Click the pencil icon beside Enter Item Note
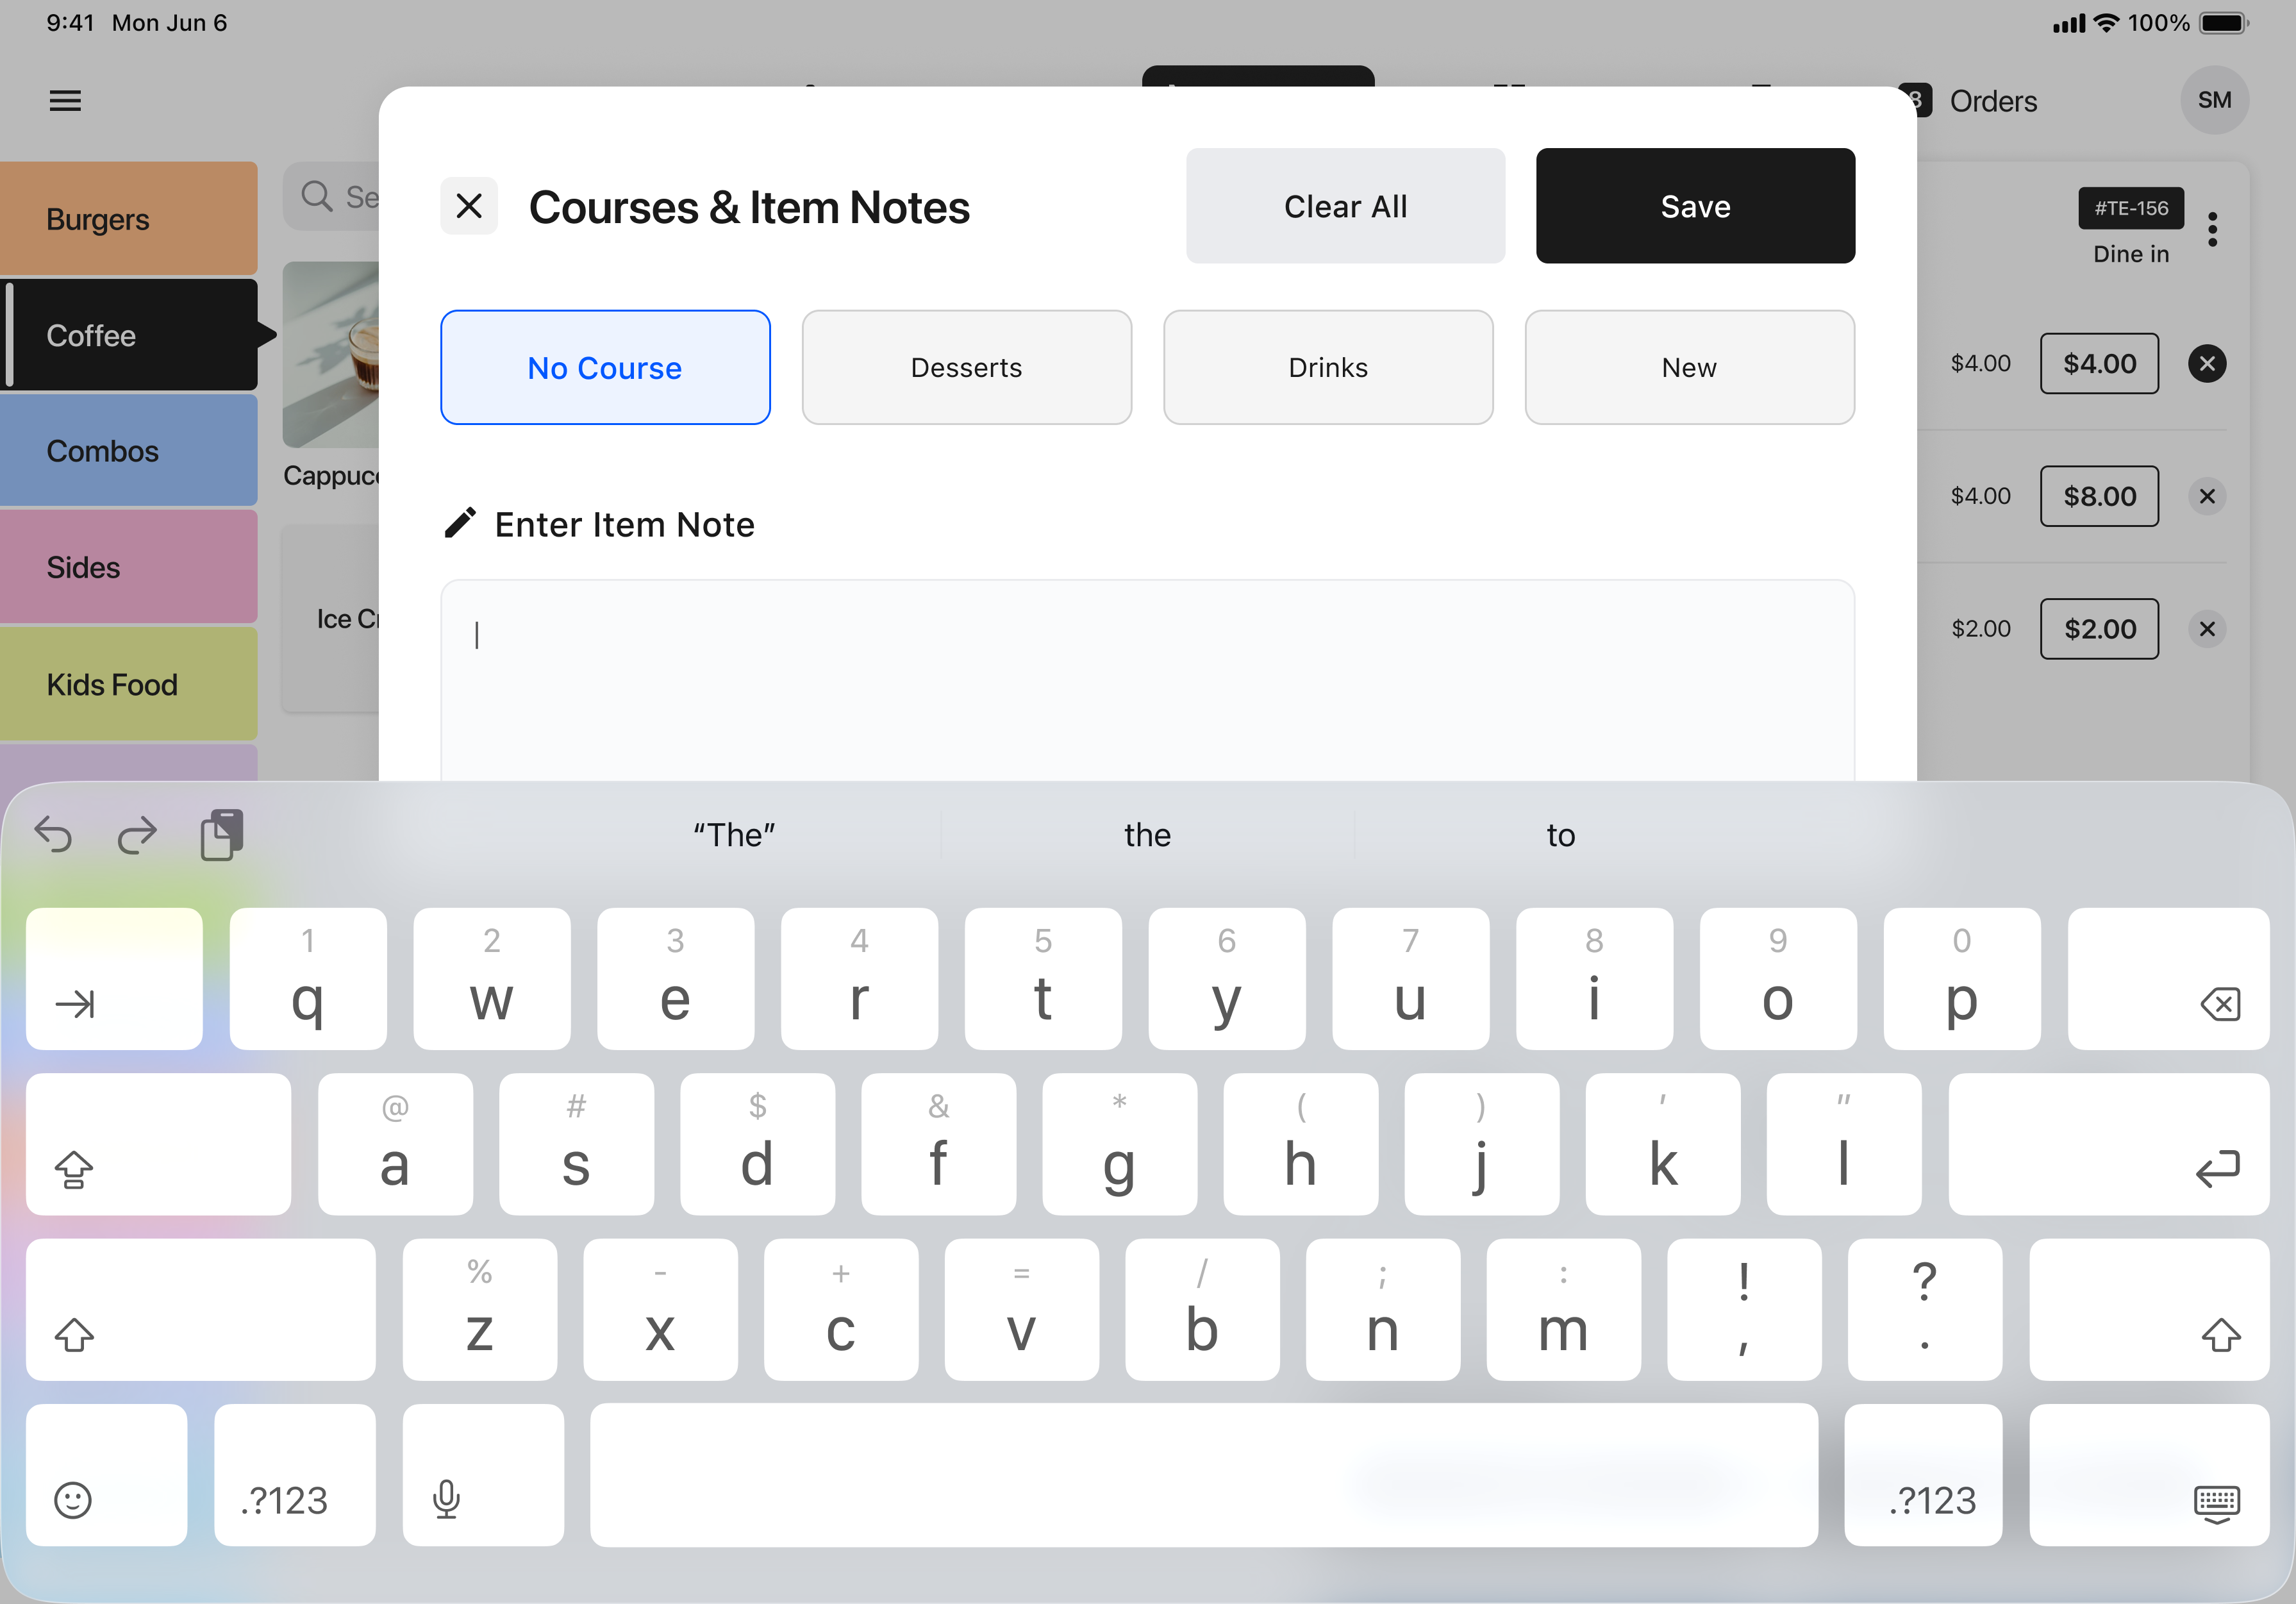 coord(460,522)
